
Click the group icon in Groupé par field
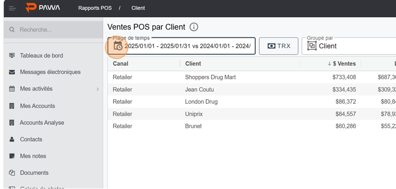312,46
